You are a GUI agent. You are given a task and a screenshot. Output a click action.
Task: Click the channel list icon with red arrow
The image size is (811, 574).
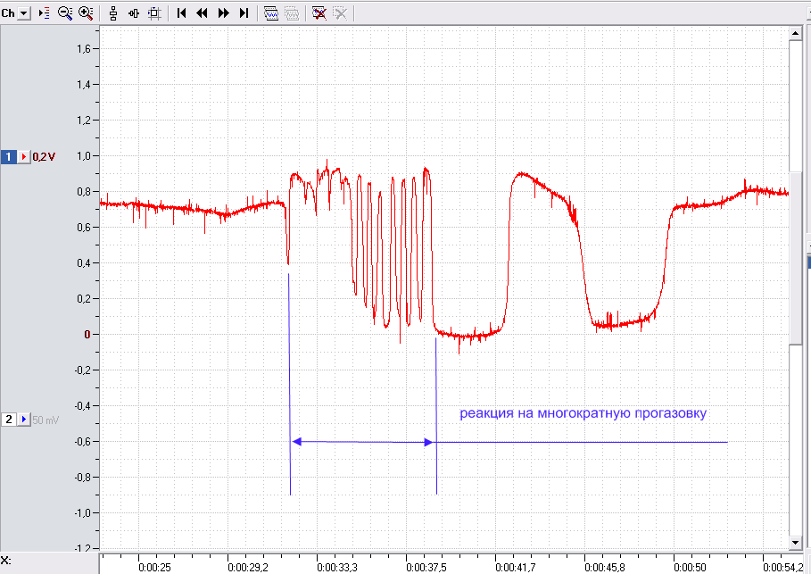click(45, 13)
